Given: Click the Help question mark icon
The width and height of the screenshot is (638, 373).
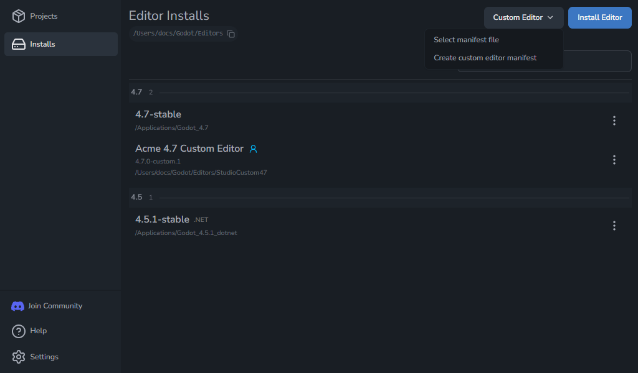Looking at the screenshot, I should 18,331.
